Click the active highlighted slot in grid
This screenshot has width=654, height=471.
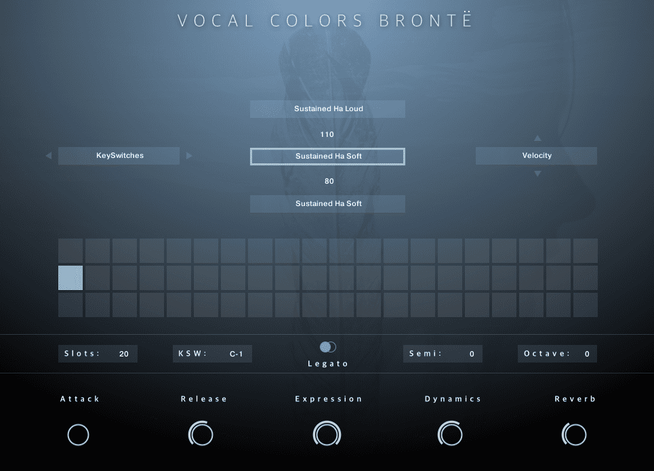click(70, 278)
